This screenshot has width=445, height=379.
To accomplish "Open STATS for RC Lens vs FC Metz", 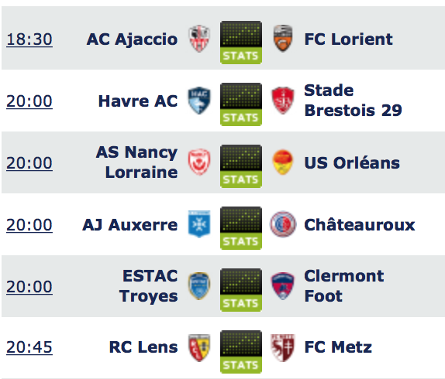I will point(241,352).
